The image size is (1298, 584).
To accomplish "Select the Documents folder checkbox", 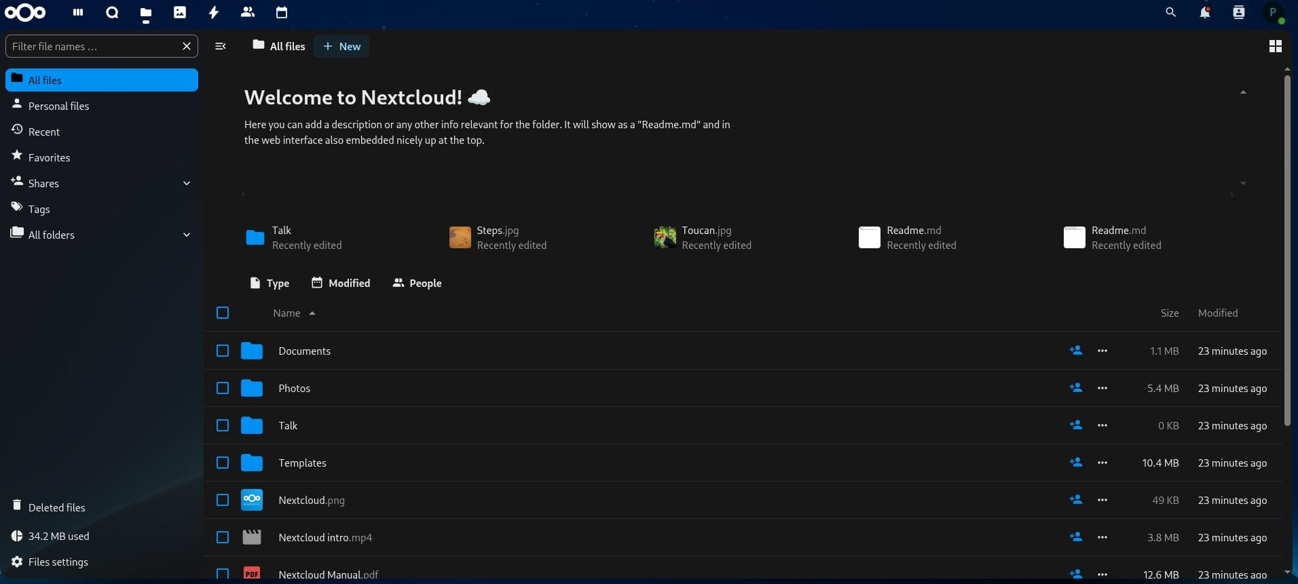I will [223, 351].
